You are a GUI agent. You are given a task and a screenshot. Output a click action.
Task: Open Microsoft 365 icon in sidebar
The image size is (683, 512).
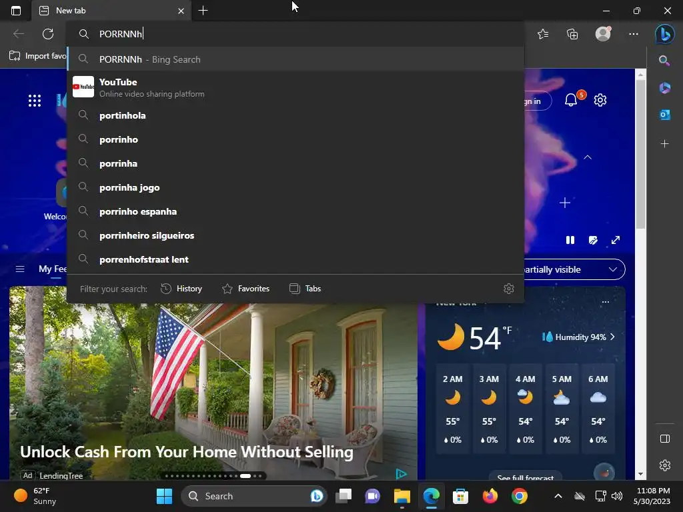[x=664, y=87]
